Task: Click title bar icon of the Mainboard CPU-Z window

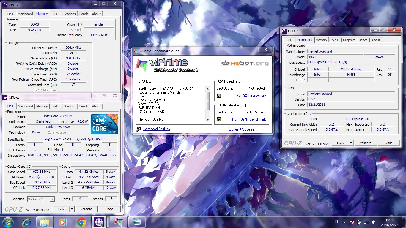Action: point(284,31)
